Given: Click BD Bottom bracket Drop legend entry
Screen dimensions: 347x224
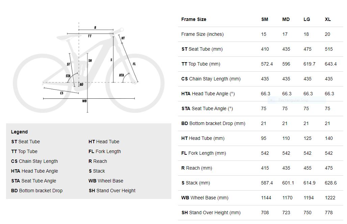Looking at the screenshot, I should click(x=37, y=191).
